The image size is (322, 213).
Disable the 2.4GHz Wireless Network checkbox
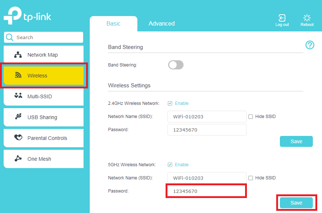pyautogui.click(x=170, y=103)
